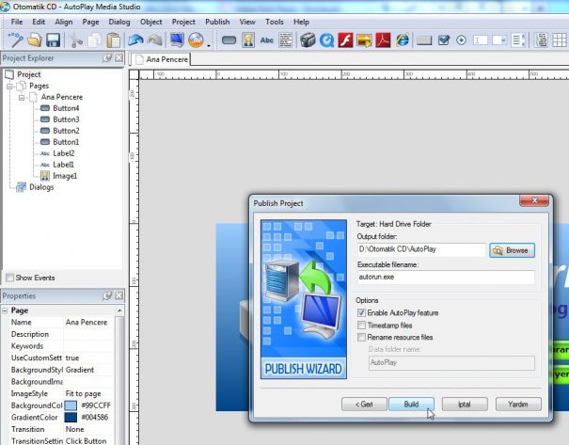Open the Publish menu
The height and width of the screenshot is (445, 569).
(217, 22)
